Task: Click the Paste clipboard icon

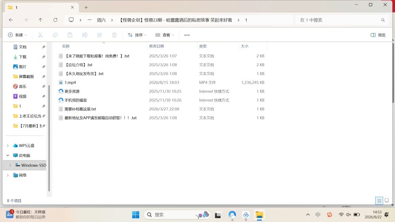Action: (70, 35)
